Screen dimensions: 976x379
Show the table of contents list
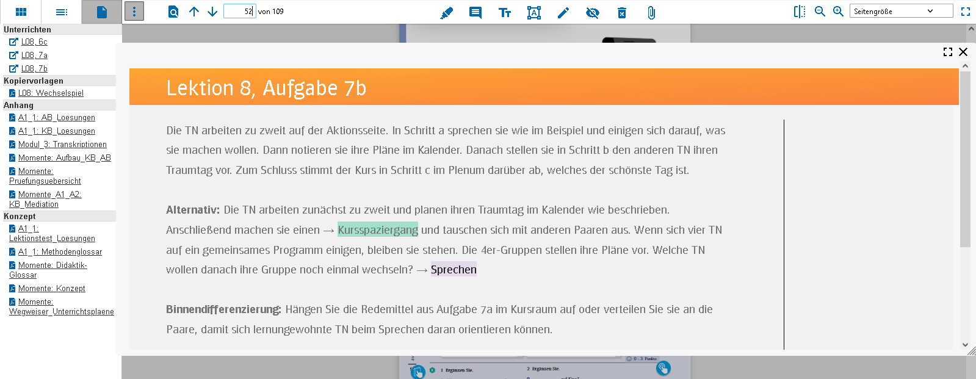tap(62, 12)
